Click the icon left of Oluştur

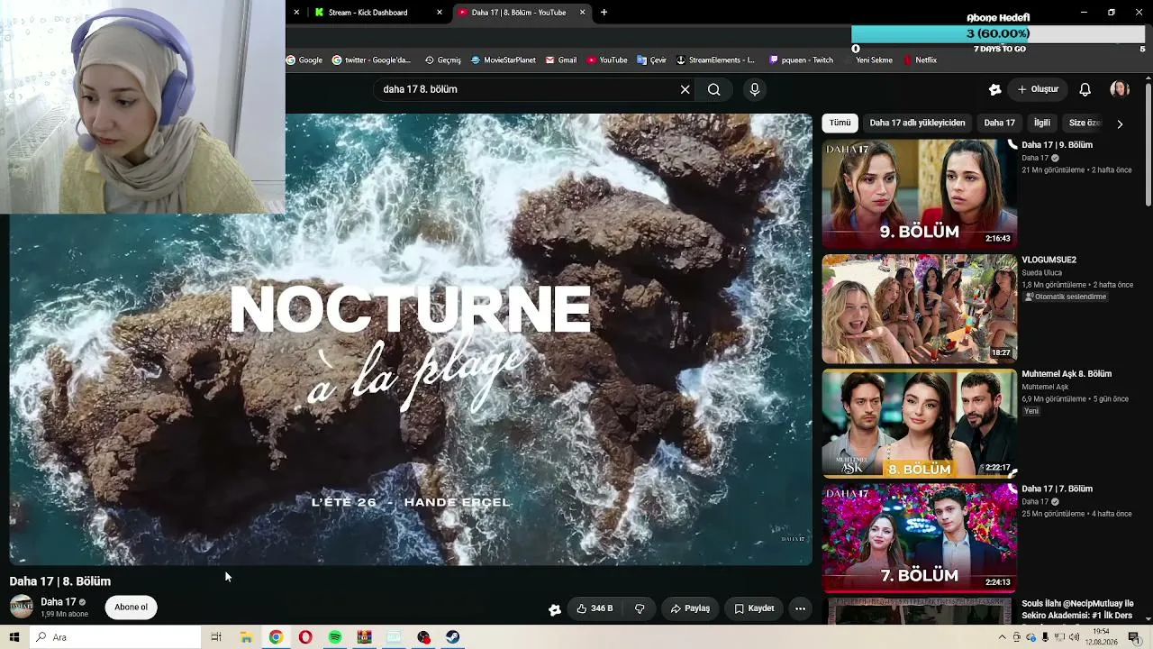point(994,89)
